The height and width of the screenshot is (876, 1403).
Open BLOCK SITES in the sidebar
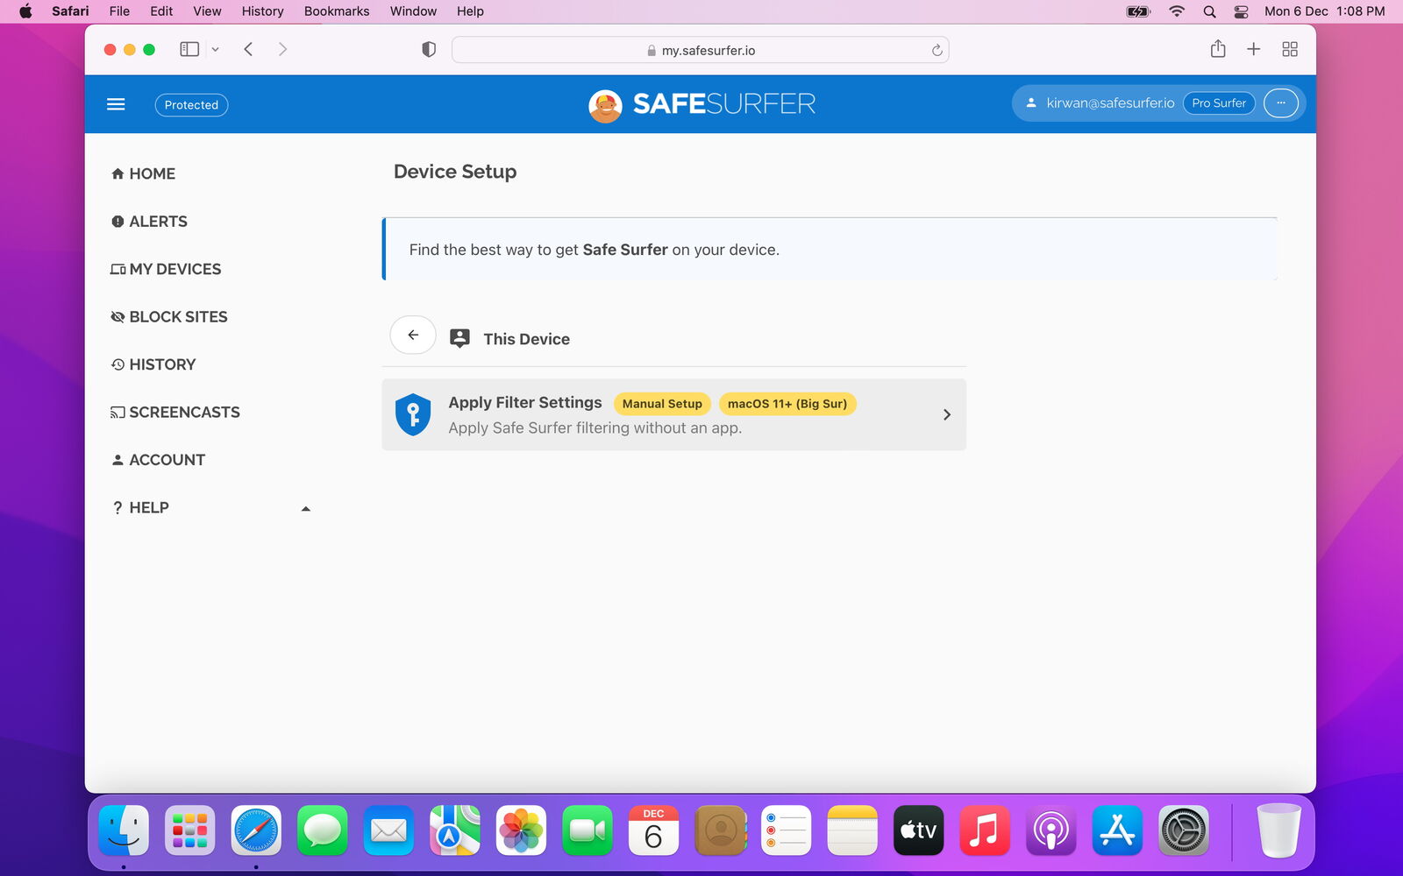[x=169, y=317]
